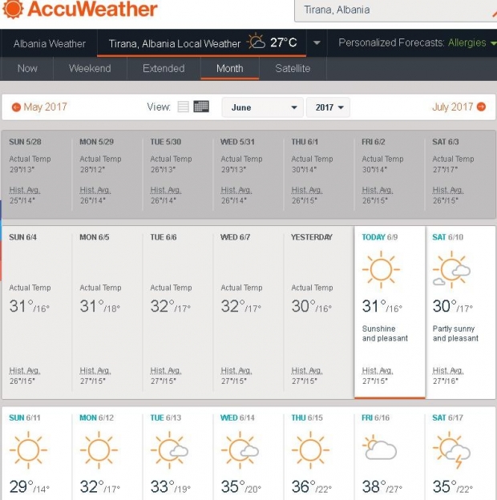
Task: Click the Wed 6/7 heading
Action: click(236, 237)
